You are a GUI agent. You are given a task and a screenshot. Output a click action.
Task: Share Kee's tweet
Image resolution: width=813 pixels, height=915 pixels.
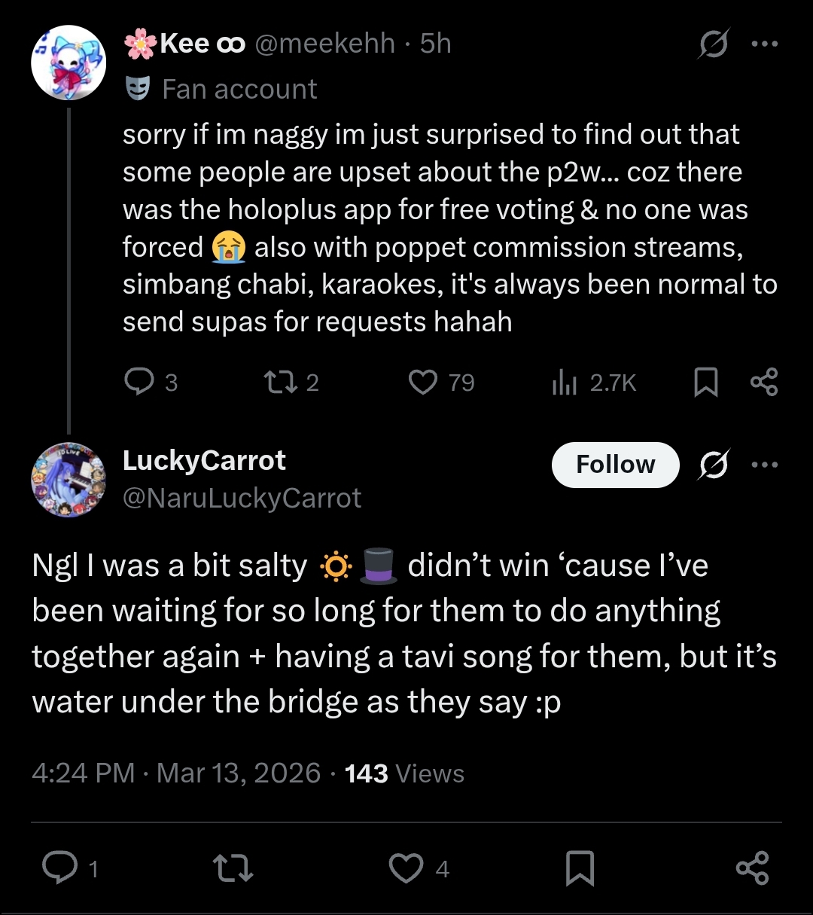pos(764,382)
